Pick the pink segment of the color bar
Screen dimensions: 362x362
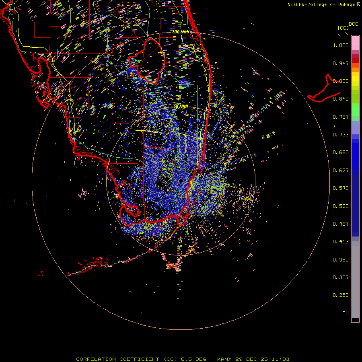[x=355, y=43]
